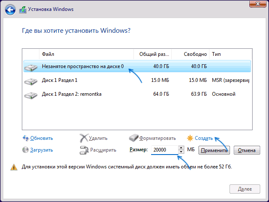Cancel partition creation with Отмена
This screenshot has width=269, height=202.
point(247,150)
